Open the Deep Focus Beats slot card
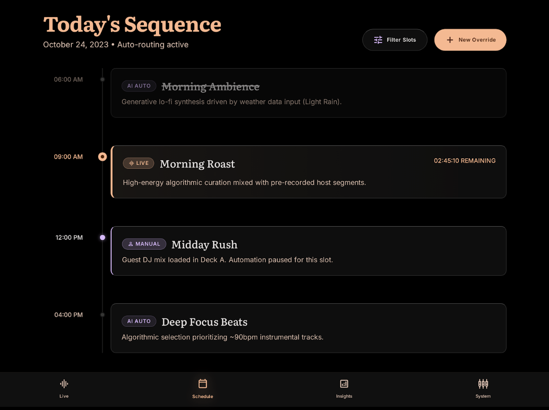This screenshot has width=549, height=410. [308, 328]
